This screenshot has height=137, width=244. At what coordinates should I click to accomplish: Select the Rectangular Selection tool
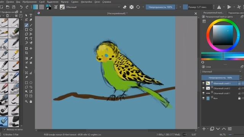[26, 83]
